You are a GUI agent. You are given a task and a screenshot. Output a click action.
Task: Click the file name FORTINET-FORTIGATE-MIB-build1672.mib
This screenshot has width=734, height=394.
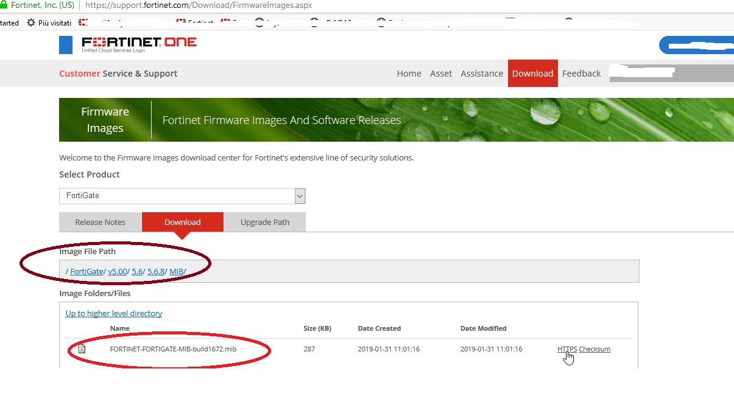[173, 349]
